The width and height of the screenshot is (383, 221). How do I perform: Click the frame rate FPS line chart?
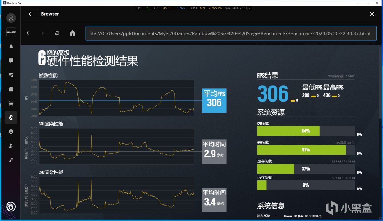click(116, 98)
